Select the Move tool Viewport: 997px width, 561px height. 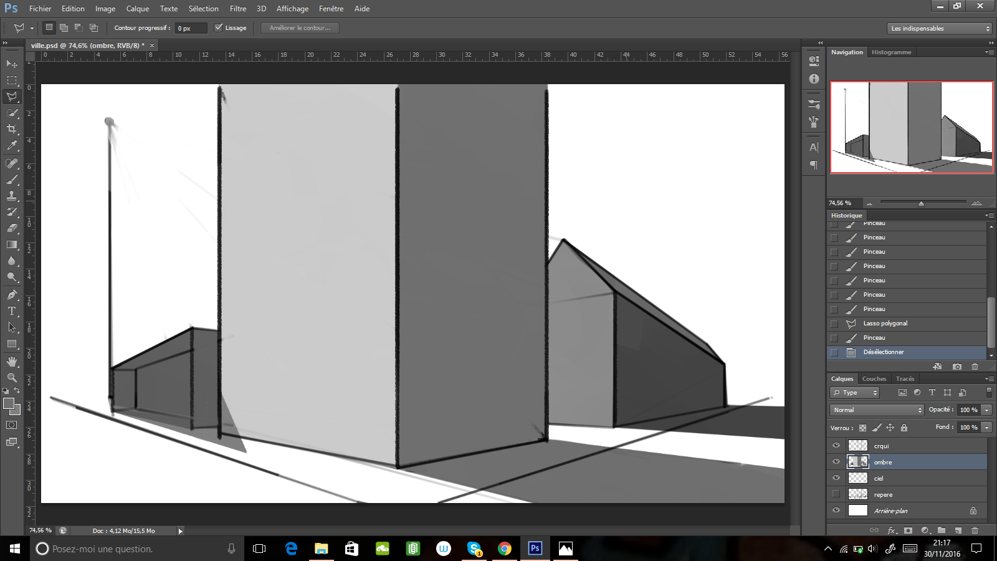point(12,64)
